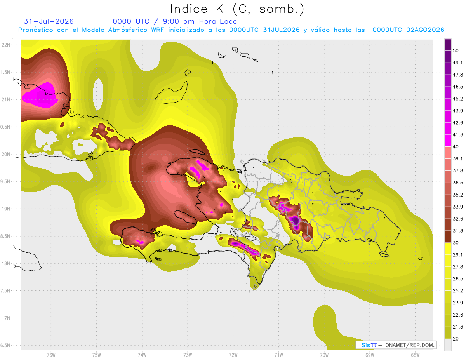466x360 pixels.
Task: Click the "43.9" colorbar label
Action: point(458,111)
